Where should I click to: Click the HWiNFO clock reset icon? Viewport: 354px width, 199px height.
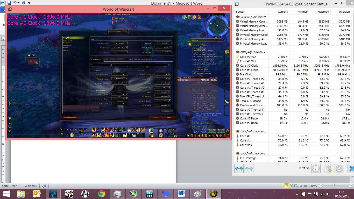(x=316, y=168)
